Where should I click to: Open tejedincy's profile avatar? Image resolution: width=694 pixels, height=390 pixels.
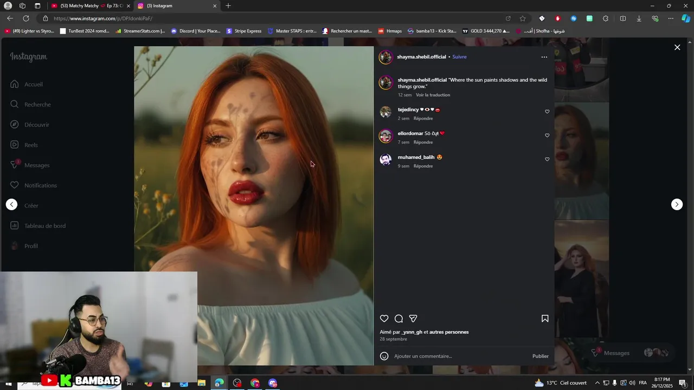point(385,112)
